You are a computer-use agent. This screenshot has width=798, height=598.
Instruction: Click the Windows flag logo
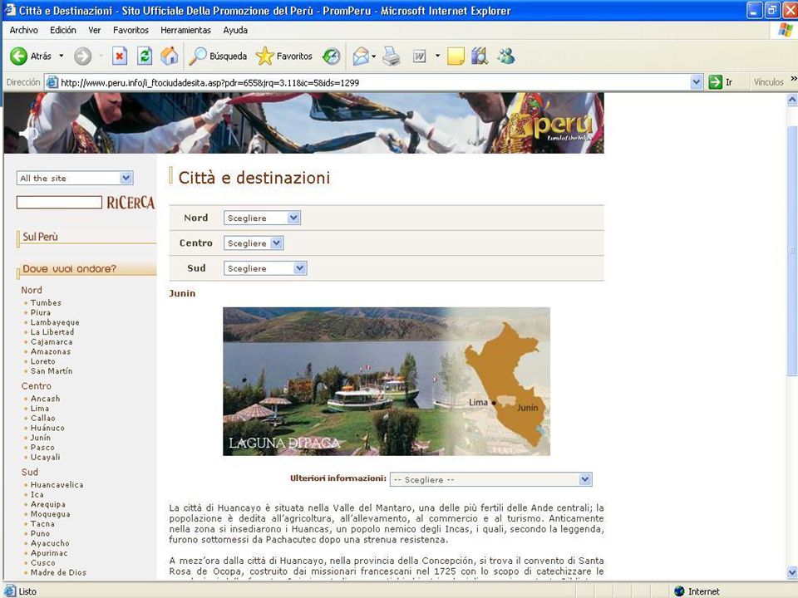click(786, 30)
